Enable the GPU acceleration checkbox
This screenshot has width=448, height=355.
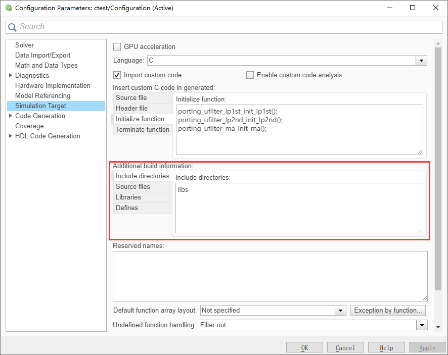pos(117,46)
